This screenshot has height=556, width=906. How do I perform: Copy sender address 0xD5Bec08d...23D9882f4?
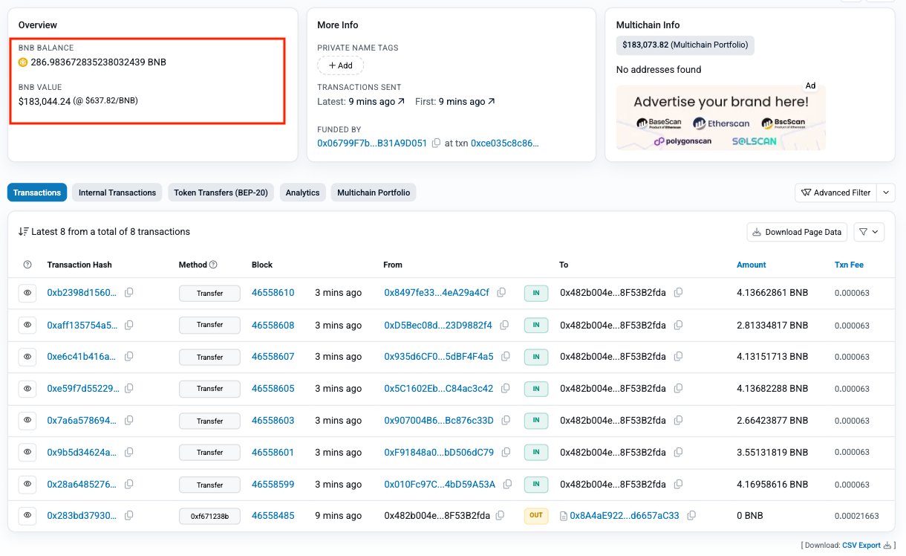pos(504,325)
